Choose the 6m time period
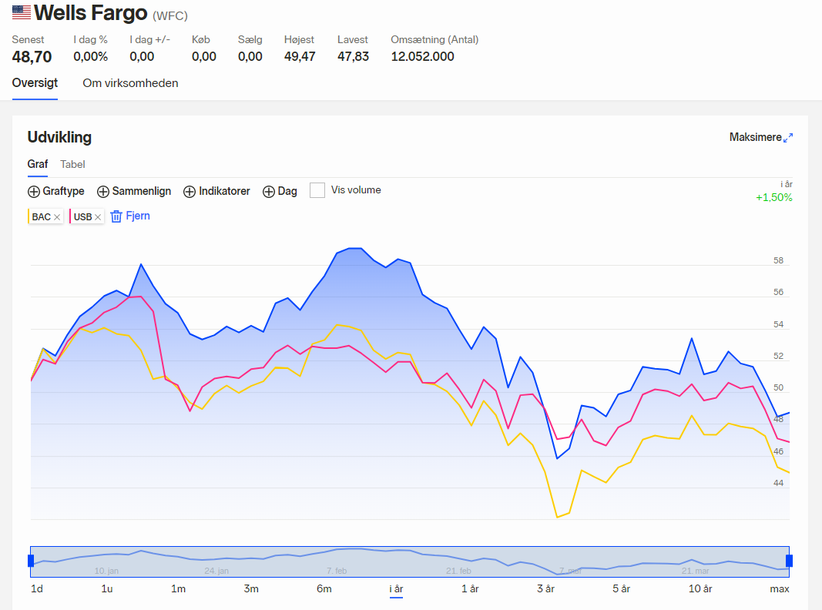Viewport: 822px width, 610px height. point(324,589)
